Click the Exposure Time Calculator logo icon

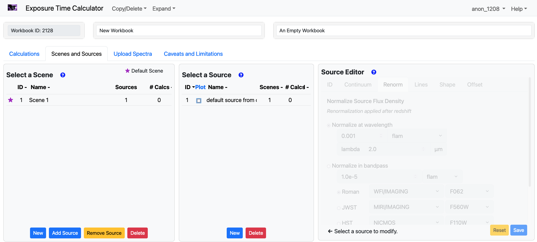(x=12, y=8)
